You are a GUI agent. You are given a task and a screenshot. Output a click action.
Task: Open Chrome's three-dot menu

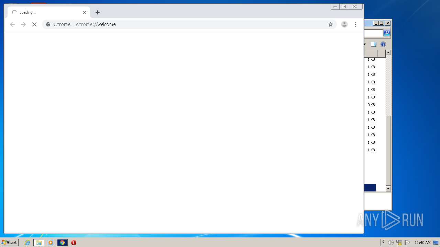355,24
